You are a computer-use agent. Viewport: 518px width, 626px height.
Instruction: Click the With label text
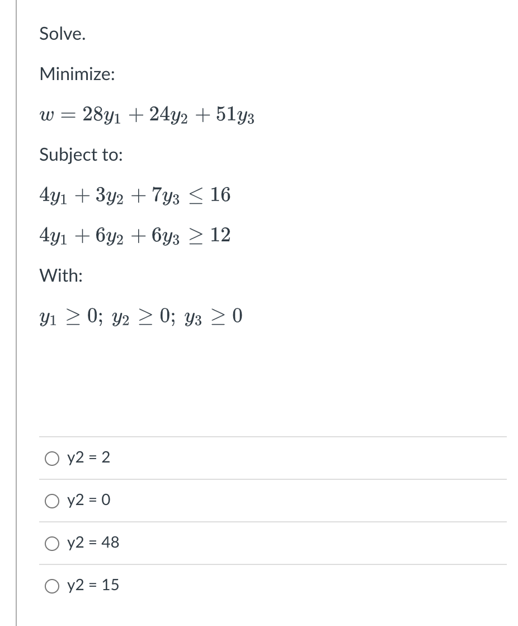(x=60, y=276)
